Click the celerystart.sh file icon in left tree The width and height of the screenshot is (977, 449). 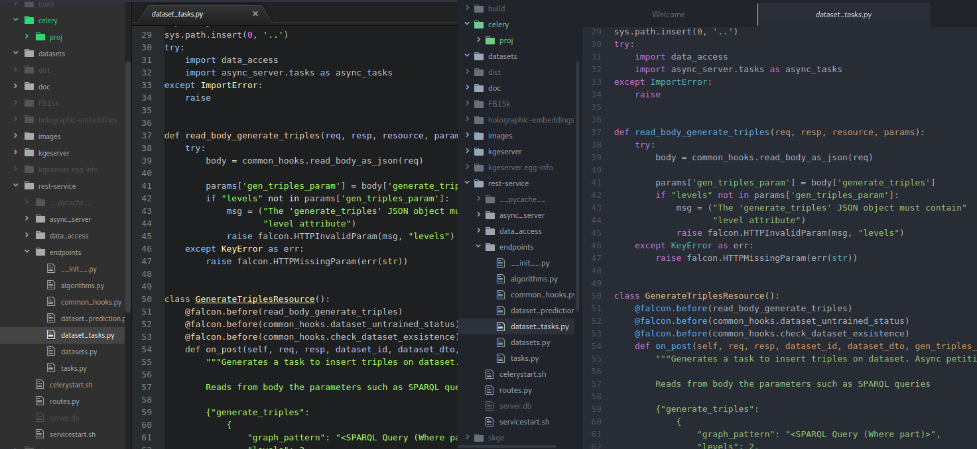click(x=40, y=385)
